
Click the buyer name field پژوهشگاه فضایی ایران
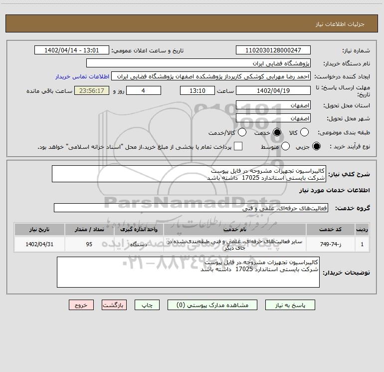pyautogui.click(x=198, y=63)
